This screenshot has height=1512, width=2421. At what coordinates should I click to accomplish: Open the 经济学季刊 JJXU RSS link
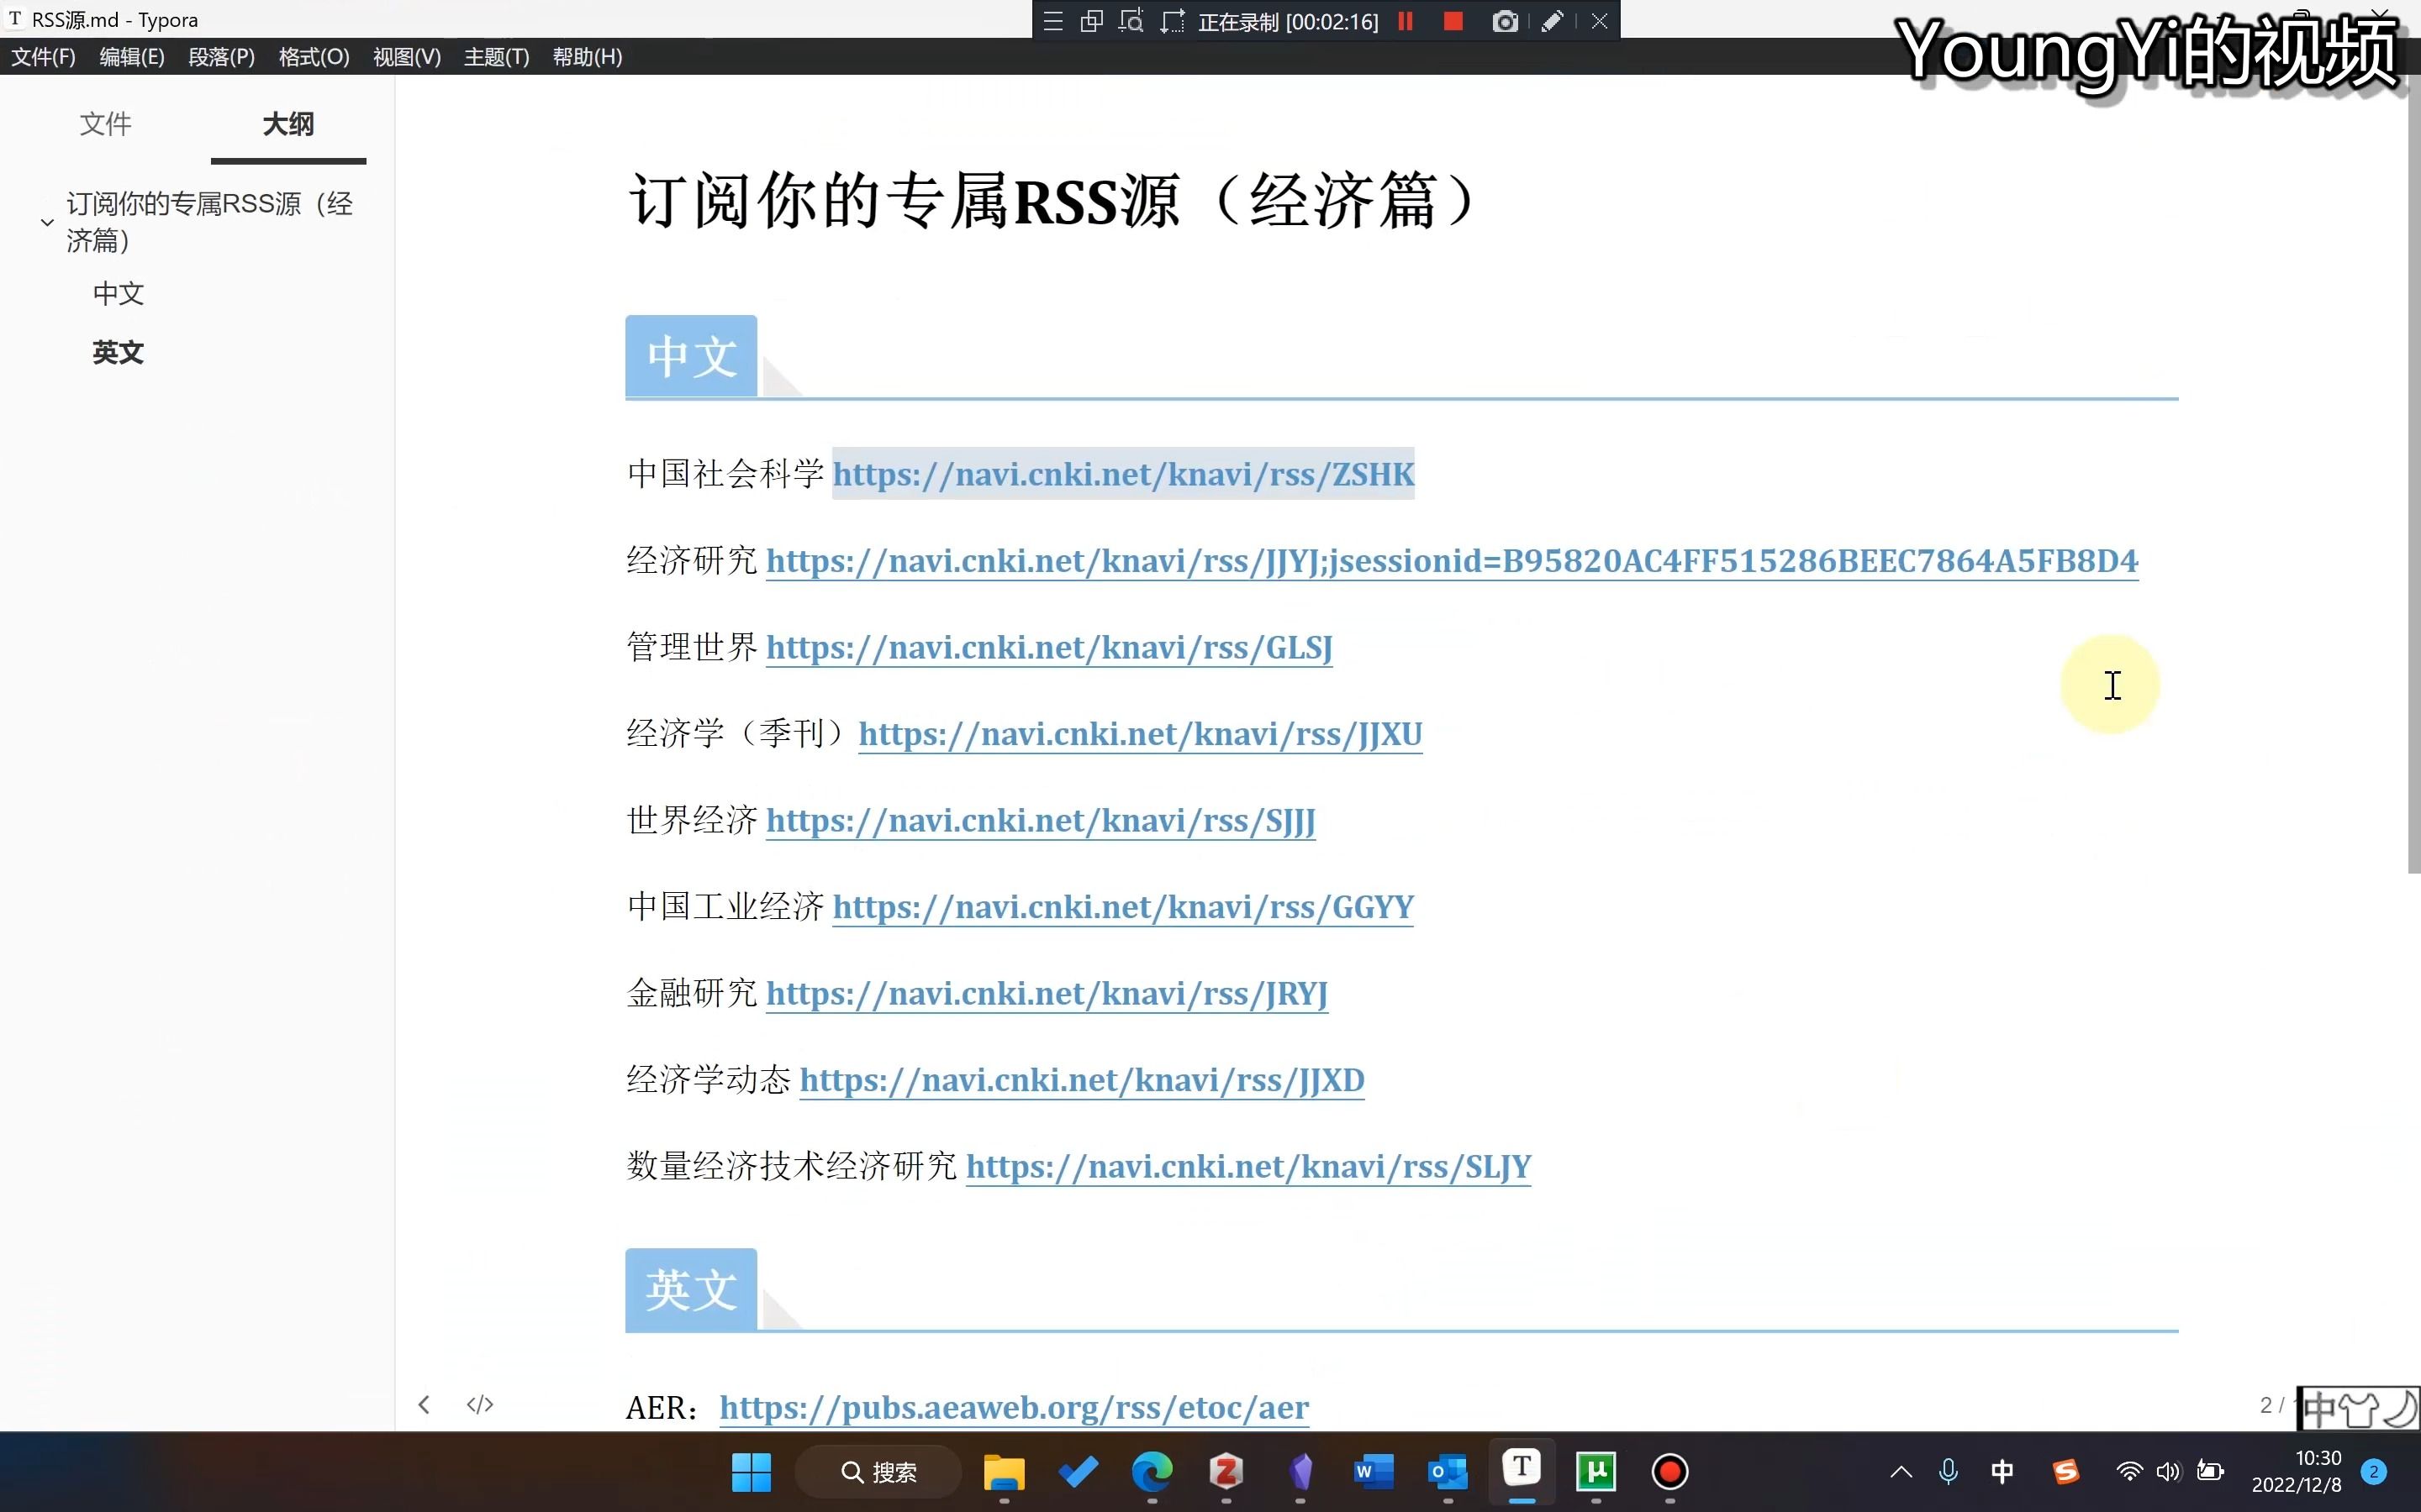[x=1140, y=734]
